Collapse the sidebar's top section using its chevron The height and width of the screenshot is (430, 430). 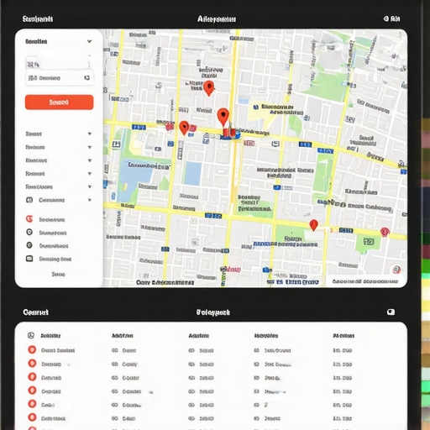(x=89, y=41)
